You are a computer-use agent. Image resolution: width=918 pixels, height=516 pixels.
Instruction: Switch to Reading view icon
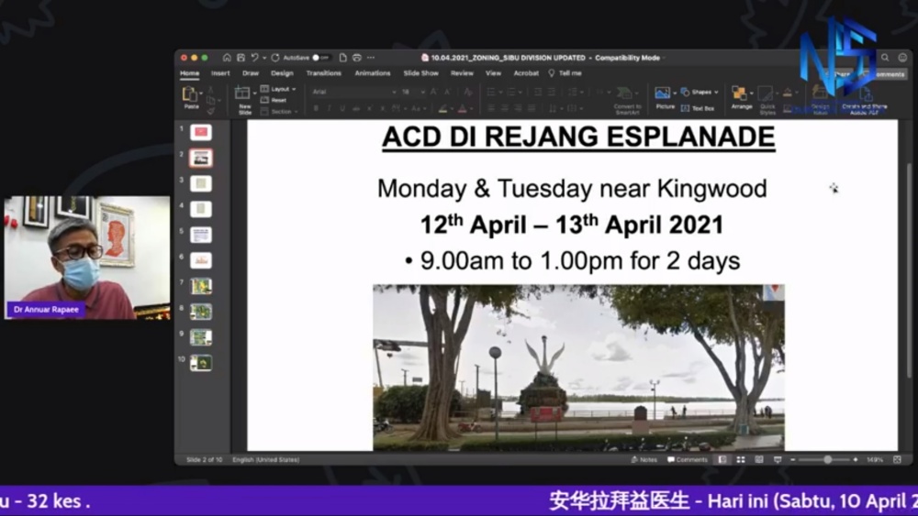759,460
